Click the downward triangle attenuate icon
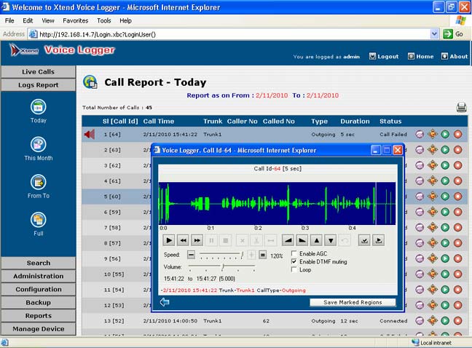Image resolution: width=472 pixels, height=348 pixels. (x=331, y=240)
